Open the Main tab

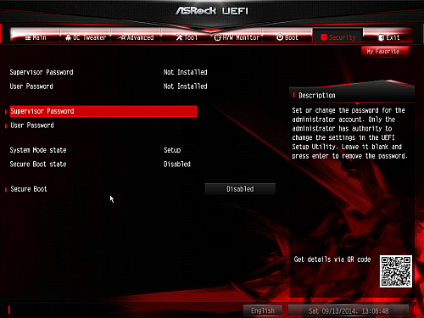coord(36,37)
